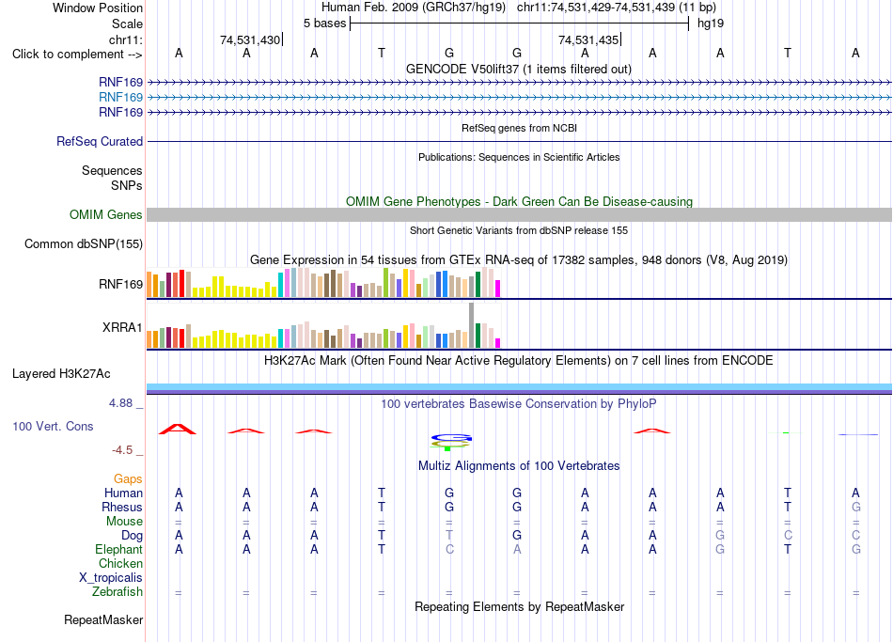Open the GENCODE V50lift37 track title
The image size is (893, 642).
(518, 69)
